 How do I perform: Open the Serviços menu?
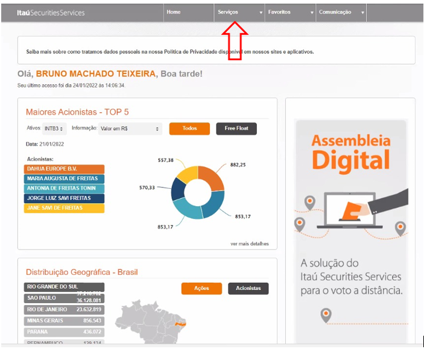tap(239, 13)
